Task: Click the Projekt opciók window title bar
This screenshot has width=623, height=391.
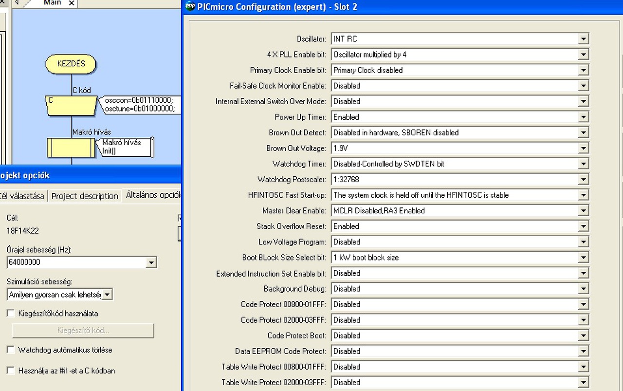Action: point(91,175)
